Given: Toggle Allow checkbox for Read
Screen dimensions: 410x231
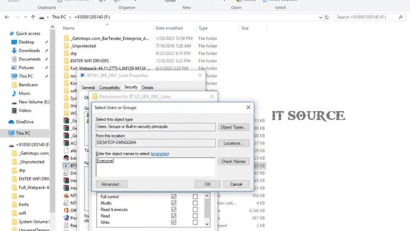Looking at the screenshot, I should tap(174, 216).
